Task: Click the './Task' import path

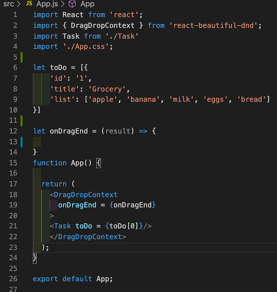Action: click(122, 36)
